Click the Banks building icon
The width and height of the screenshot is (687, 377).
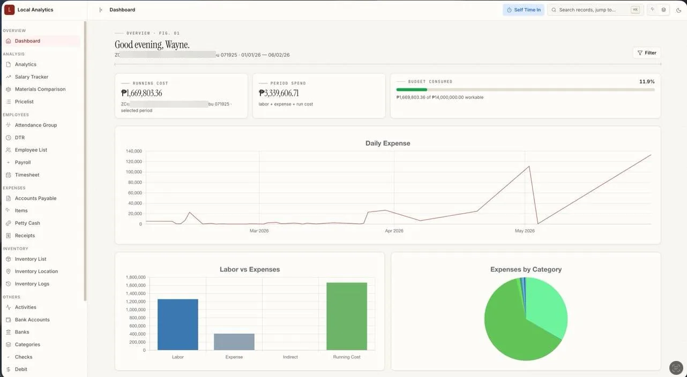pos(9,332)
